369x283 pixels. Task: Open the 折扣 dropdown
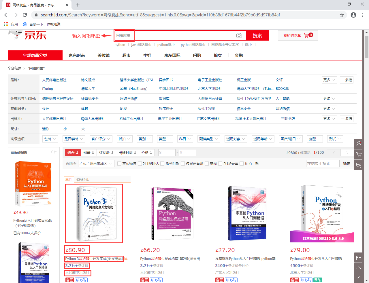click(x=125, y=139)
